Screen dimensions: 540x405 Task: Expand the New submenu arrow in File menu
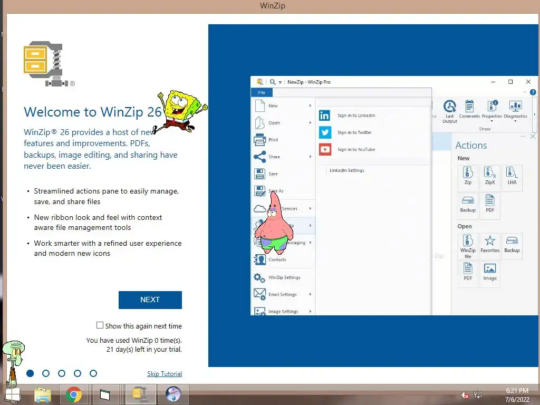pyautogui.click(x=310, y=105)
